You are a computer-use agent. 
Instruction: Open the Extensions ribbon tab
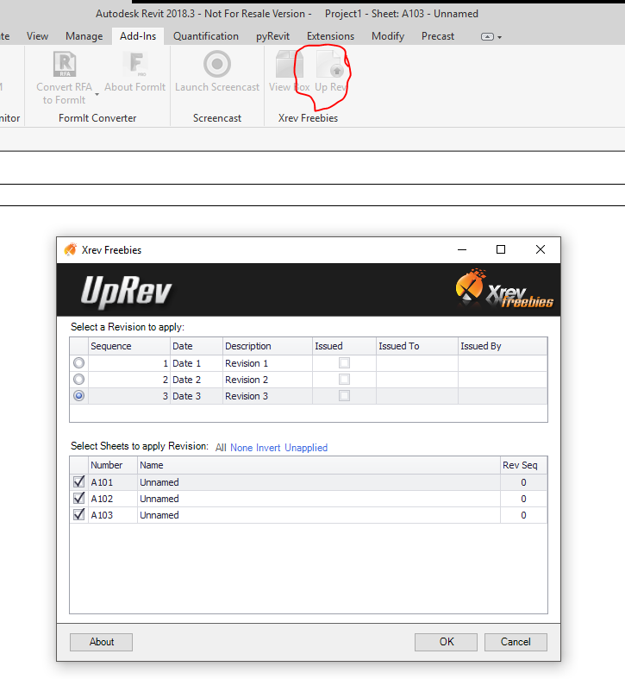[x=330, y=36]
